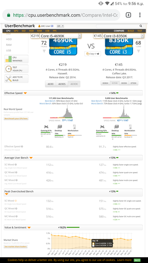Open the GR country dropdown

point(60,26)
